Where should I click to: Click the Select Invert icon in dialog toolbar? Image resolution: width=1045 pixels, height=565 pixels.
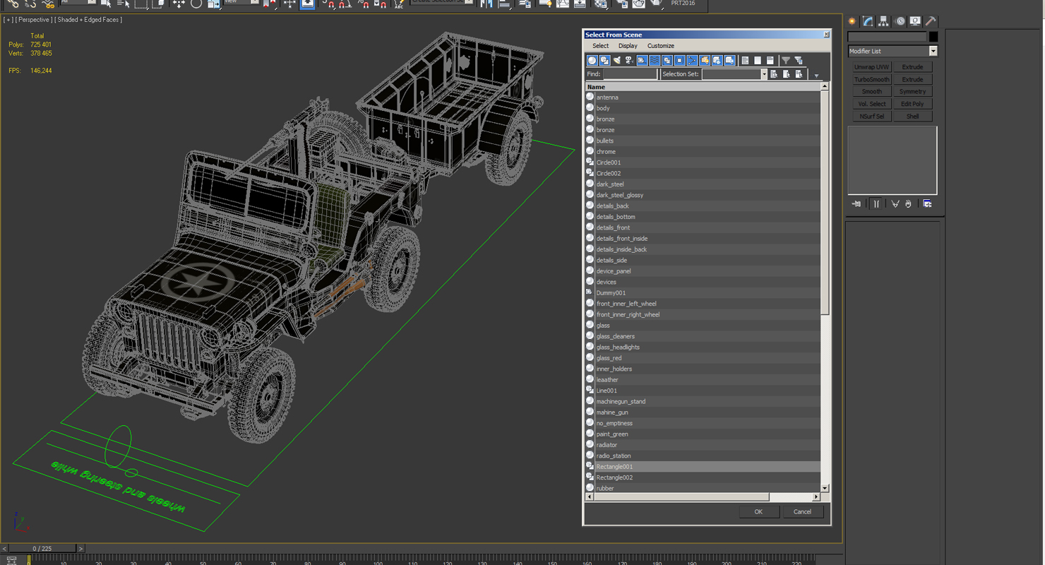pos(770,61)
